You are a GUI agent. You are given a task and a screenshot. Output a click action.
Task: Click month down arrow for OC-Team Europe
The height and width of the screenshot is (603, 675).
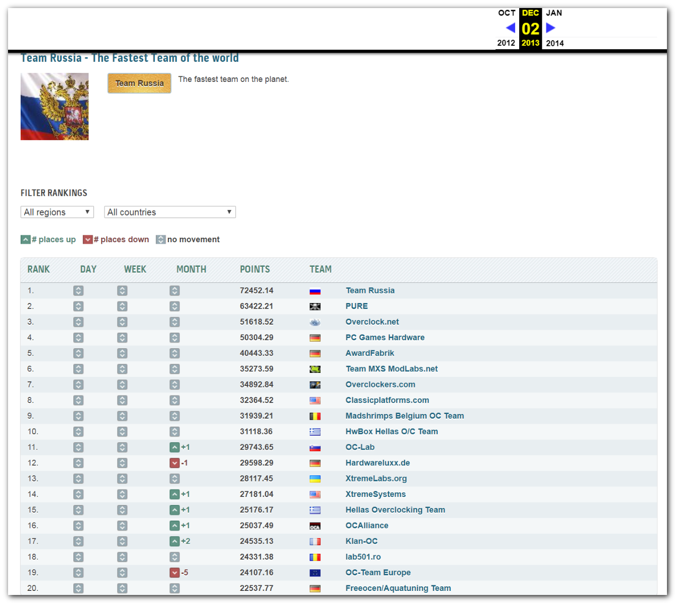(174, 572)
